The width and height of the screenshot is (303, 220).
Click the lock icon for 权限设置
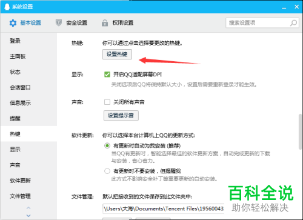click(x=105, y=23)
